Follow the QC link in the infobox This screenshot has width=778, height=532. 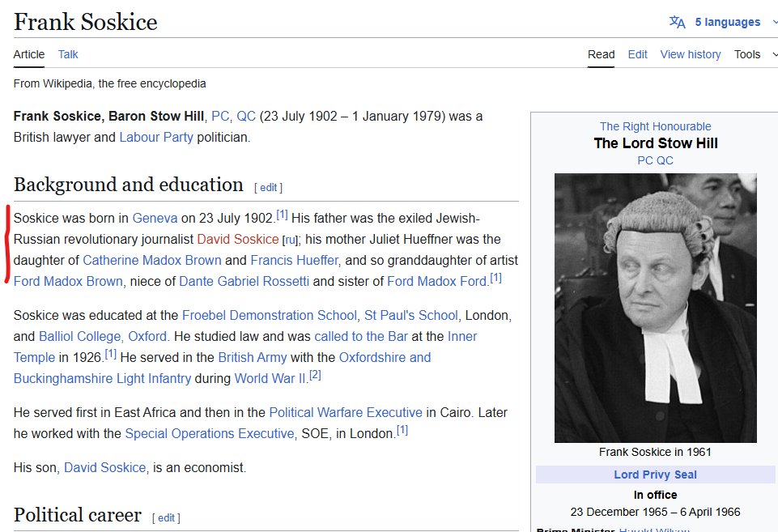pos(665,161)
